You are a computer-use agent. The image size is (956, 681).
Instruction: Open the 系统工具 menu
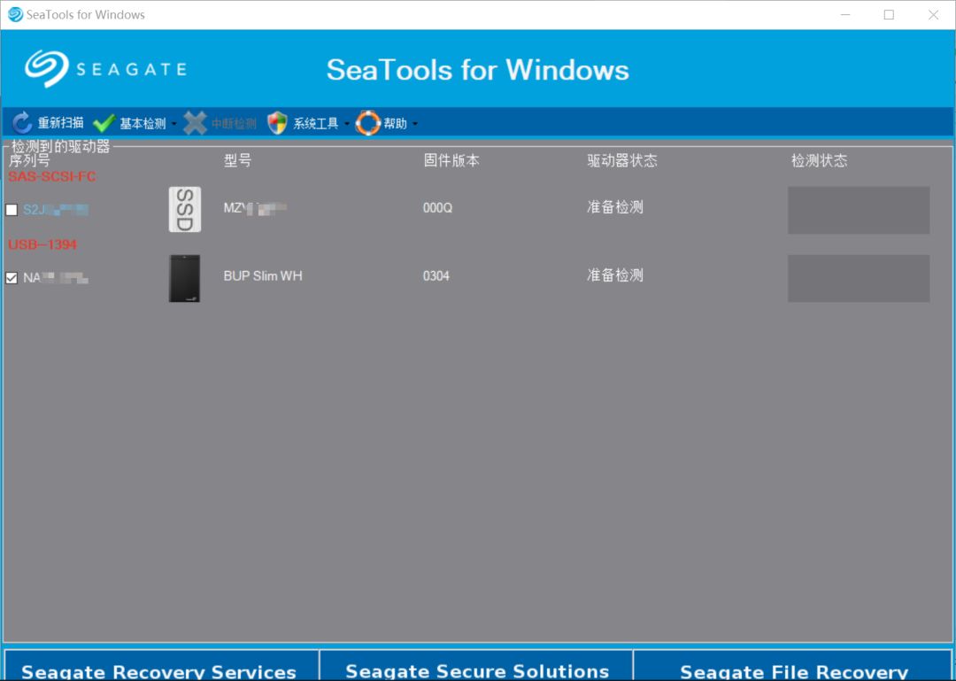[x=316, y=124]
